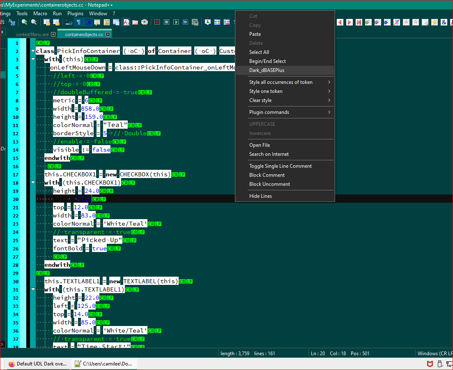Choose Block Comment in context menu
This screenshot has height=370, width=453.
pos(285,175)
